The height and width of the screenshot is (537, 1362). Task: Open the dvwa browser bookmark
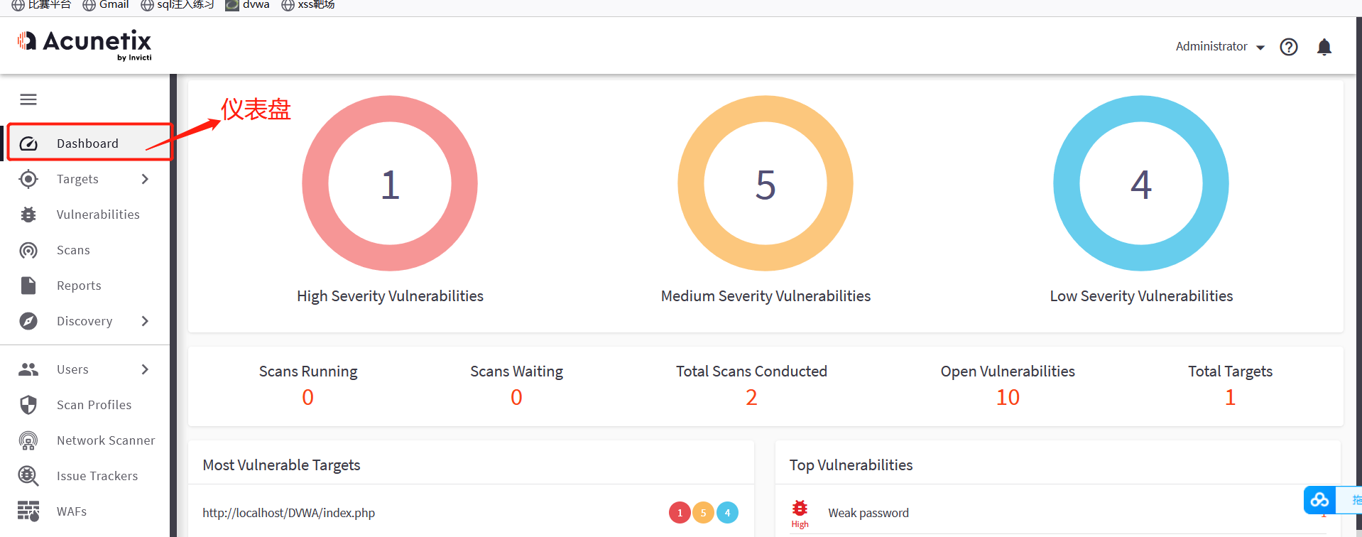[x=248, y=5]
